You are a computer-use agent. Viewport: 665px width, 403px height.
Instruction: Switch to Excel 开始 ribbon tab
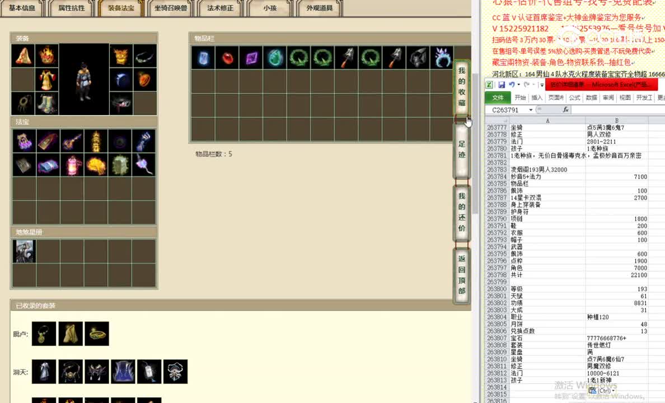pyautogui.click(x=520, y=97)
